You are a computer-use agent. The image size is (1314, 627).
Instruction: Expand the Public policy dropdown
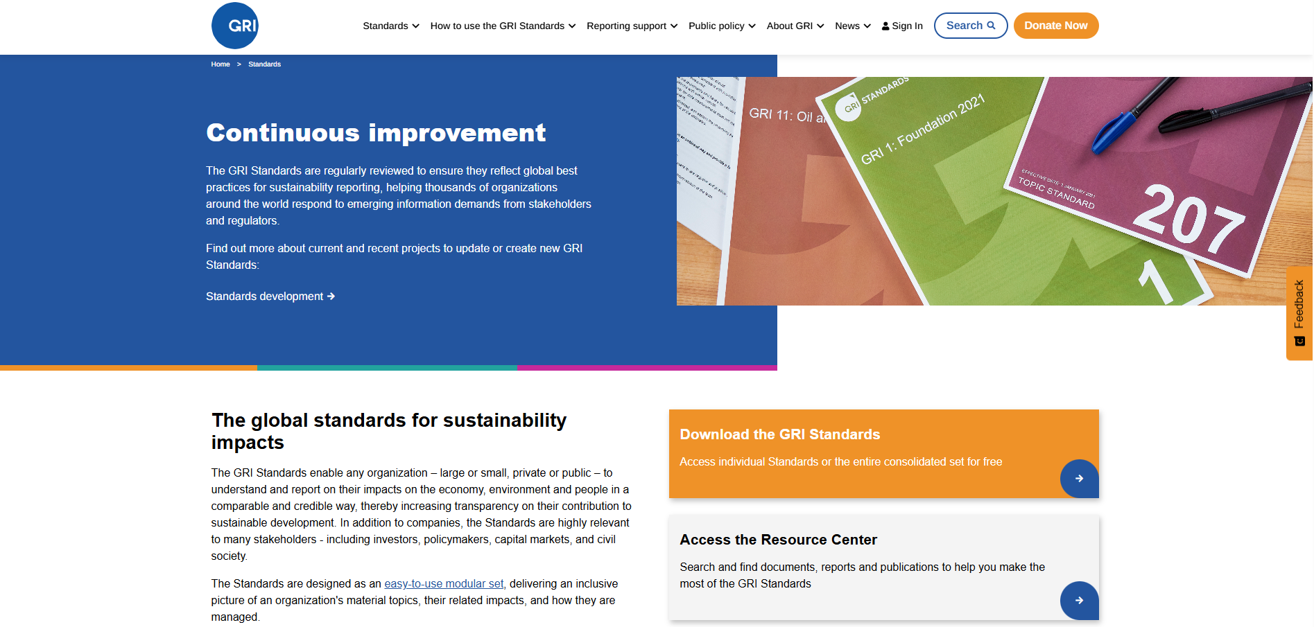[x=720, y=25]
